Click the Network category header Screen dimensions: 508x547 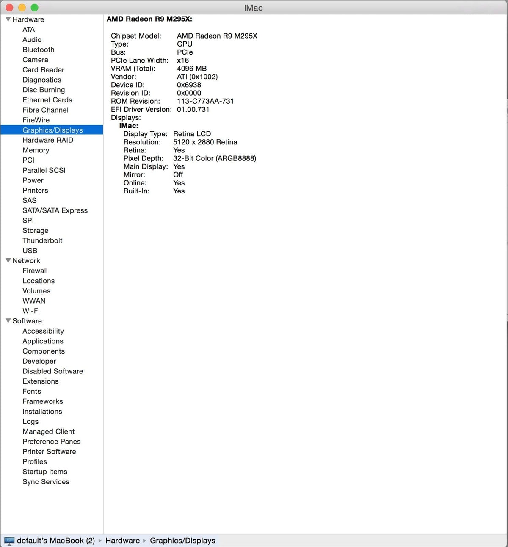[x=26, y=261]
